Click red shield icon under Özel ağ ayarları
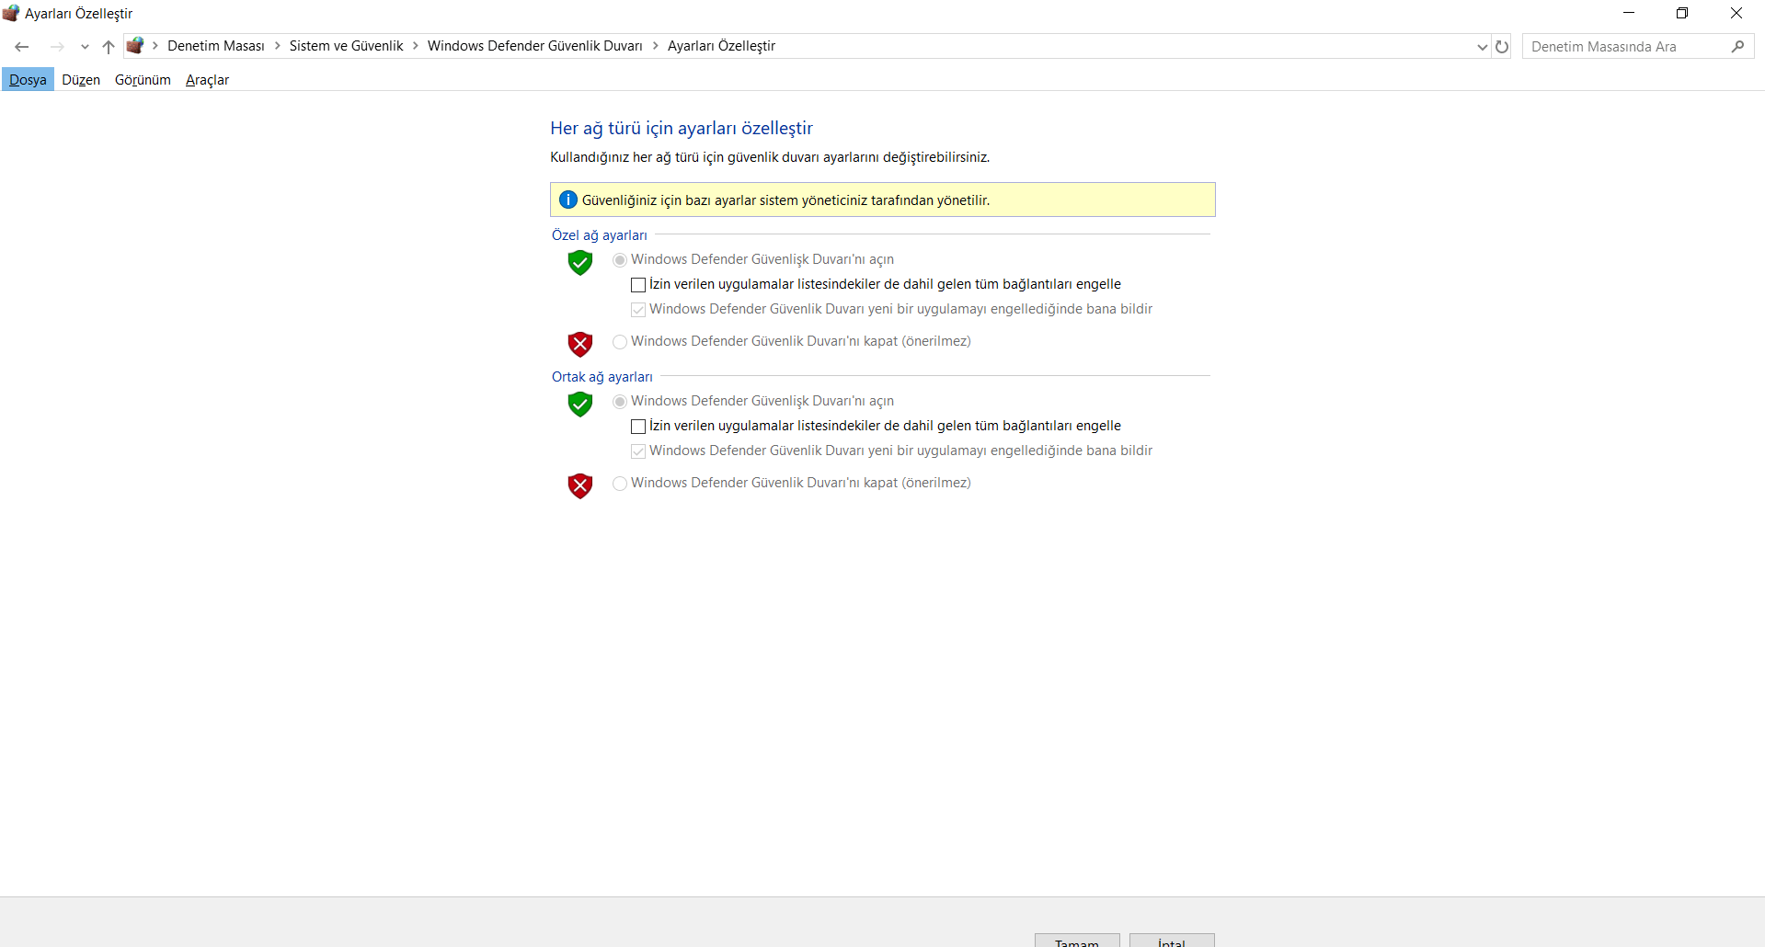Image resolution: width=1765 pixels, height=947 pixels. 580,345
